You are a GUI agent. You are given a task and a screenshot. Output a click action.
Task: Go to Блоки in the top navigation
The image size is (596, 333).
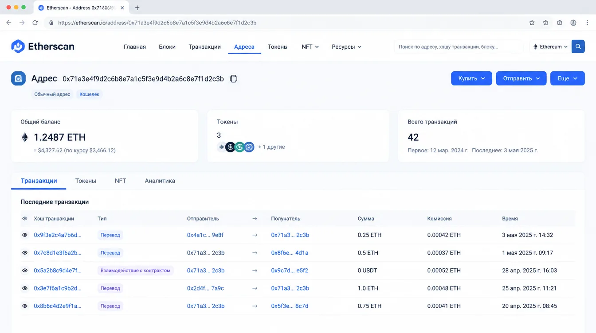[167, 46]
